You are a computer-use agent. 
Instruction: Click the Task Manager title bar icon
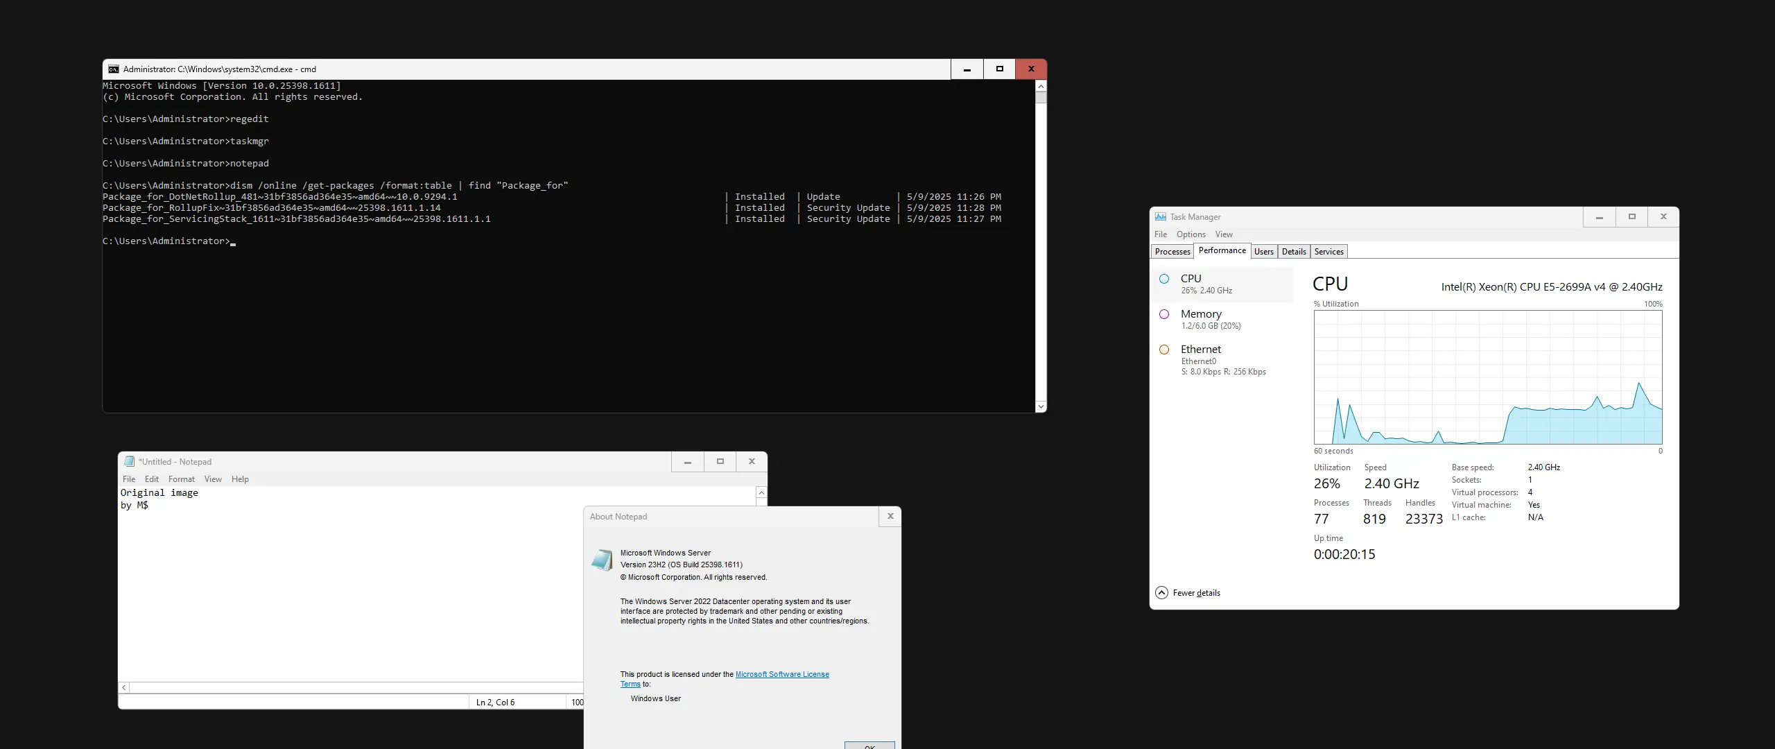1161,217
